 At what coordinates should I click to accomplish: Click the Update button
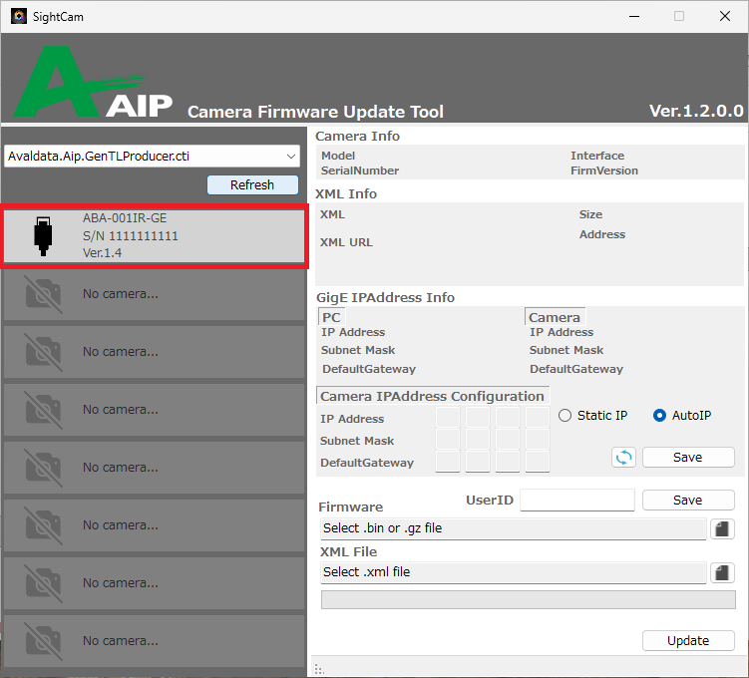pyautogui.click(x=688, y=641)
